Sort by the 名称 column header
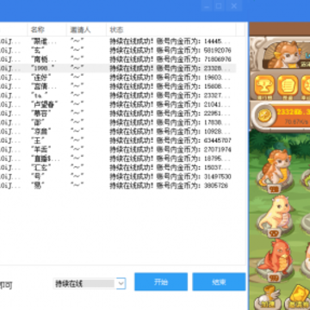Viewport: 310px width, 310px height. pos(38,29)
